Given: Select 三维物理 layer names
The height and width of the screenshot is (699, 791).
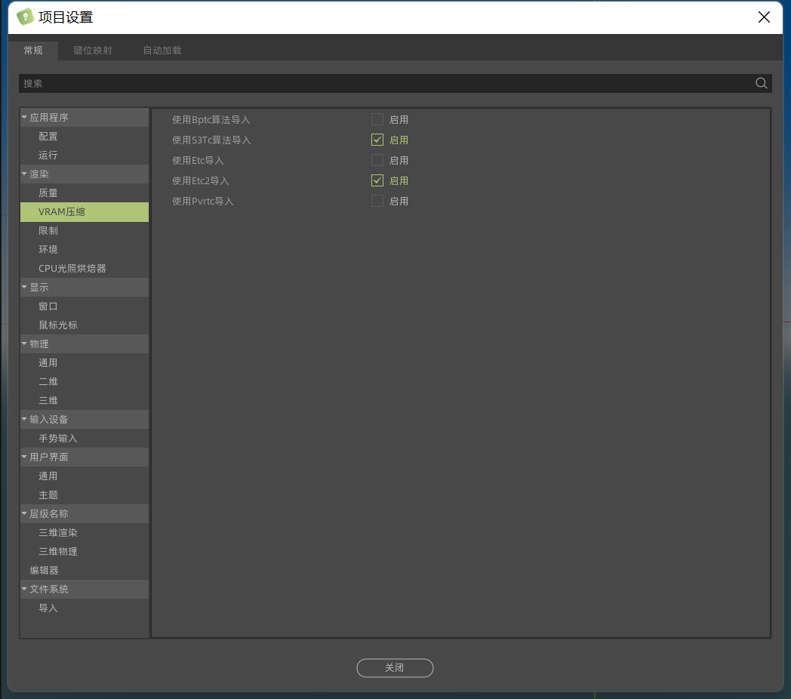Looking at the screenshot, I should click(85, 551).
